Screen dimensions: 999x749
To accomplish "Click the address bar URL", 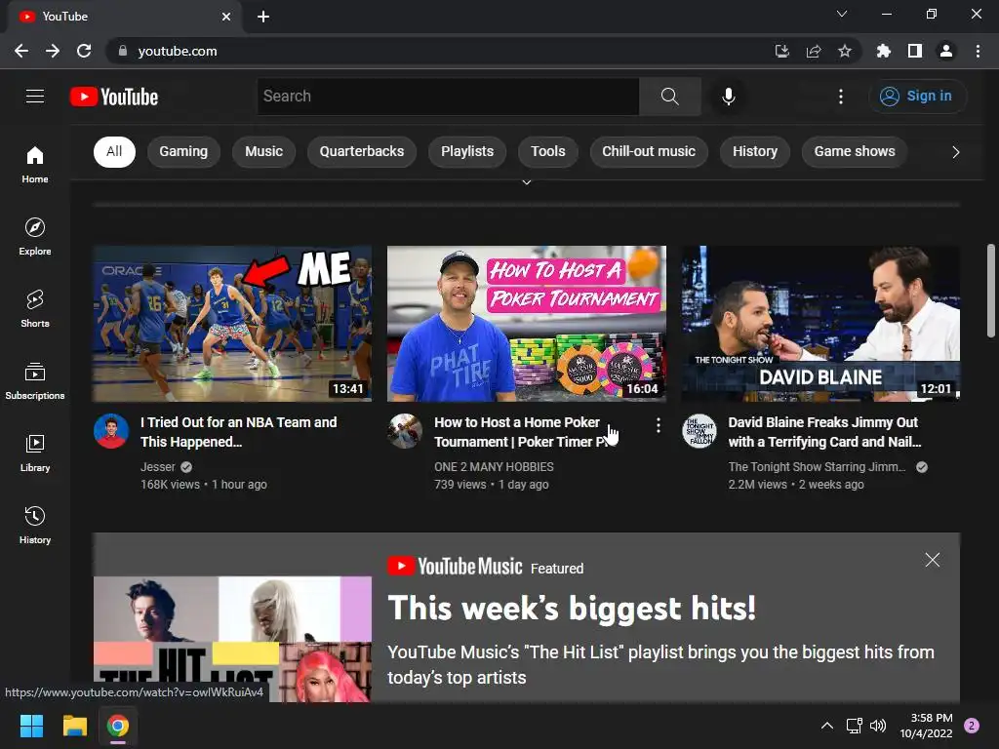I will pyautogui.click(x=178, y=51).
